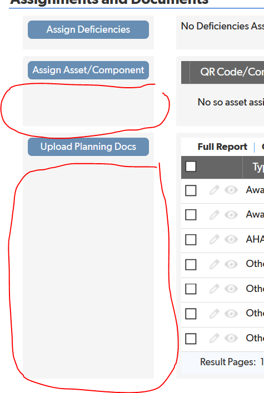Viewport: 264px width, 393px height.
Task: Open eye preview on second Awa row
Action: [x=231, y=215]
